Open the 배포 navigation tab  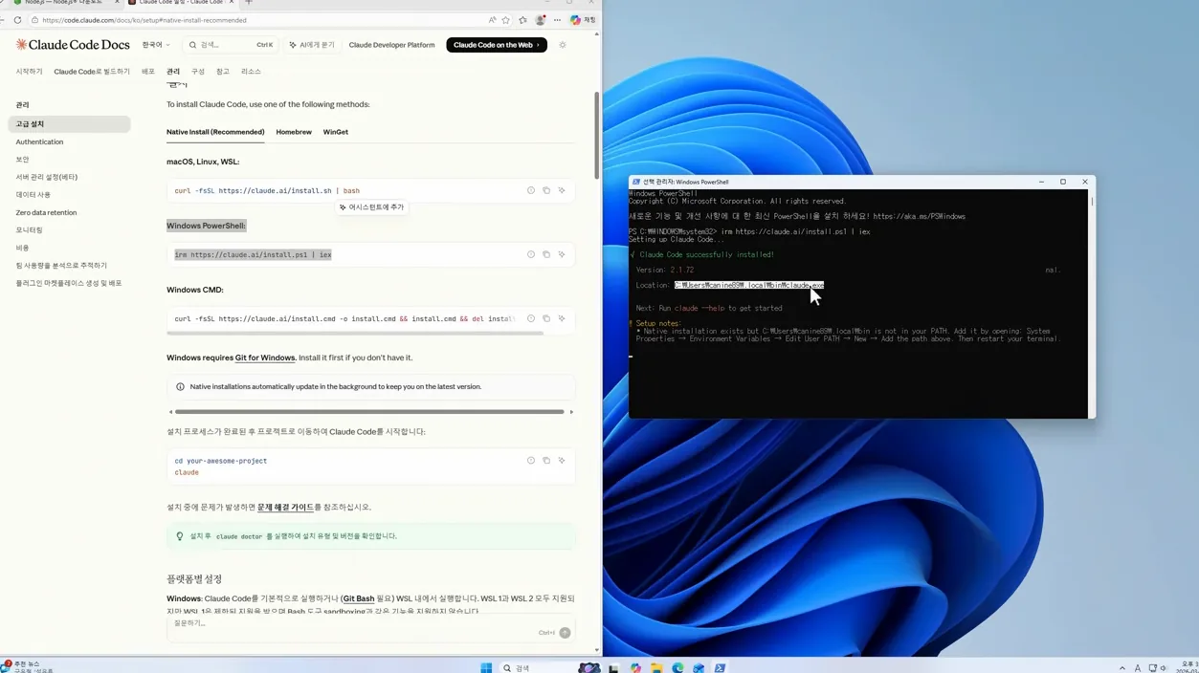tap(148, 72)
